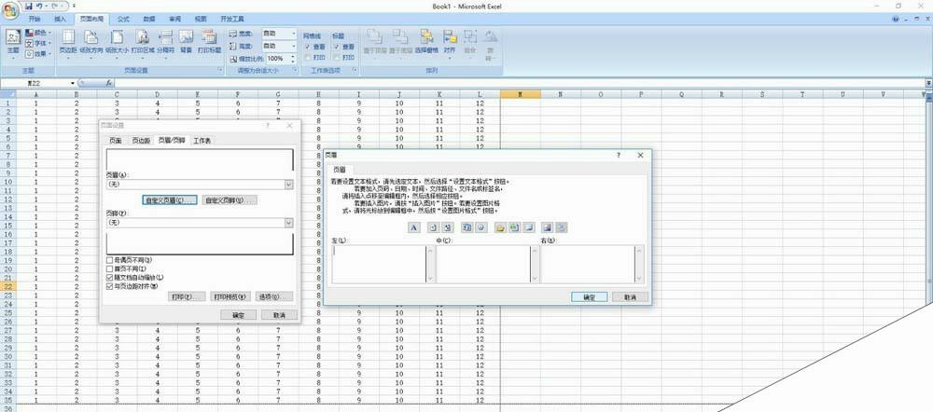933x412 pixels.
Task: Click 打印预览 print preview button
Action: [230, 296]
